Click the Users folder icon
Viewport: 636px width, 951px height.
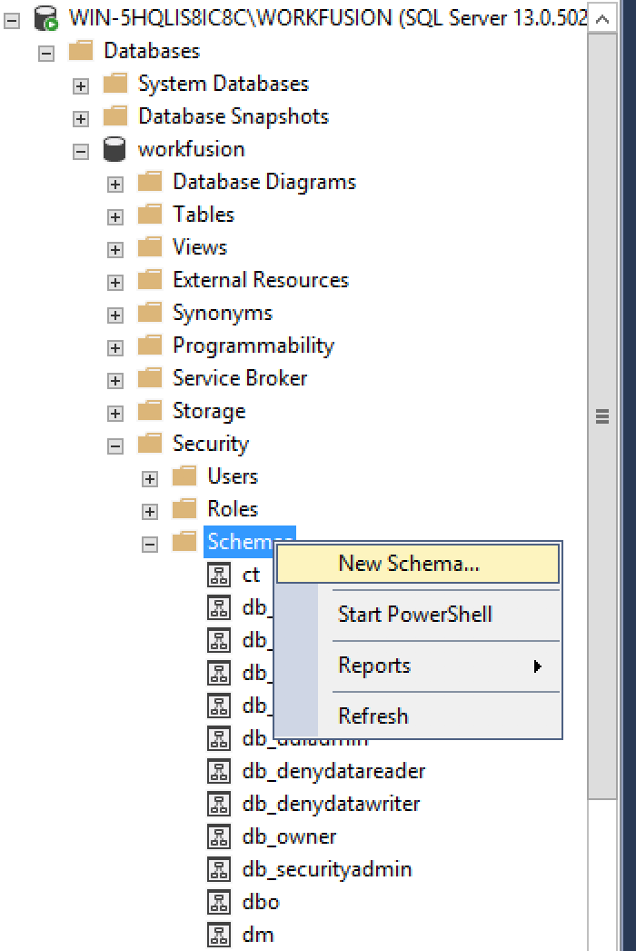(x=184, y=476)
